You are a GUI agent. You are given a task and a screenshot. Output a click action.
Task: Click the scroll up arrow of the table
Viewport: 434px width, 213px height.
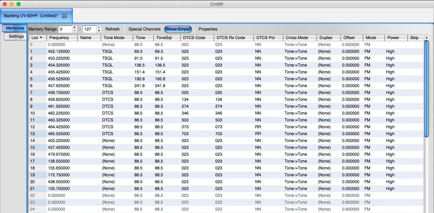pos(426,38)
